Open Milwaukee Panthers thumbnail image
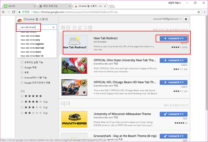208x142 pixels. (74, 119)
